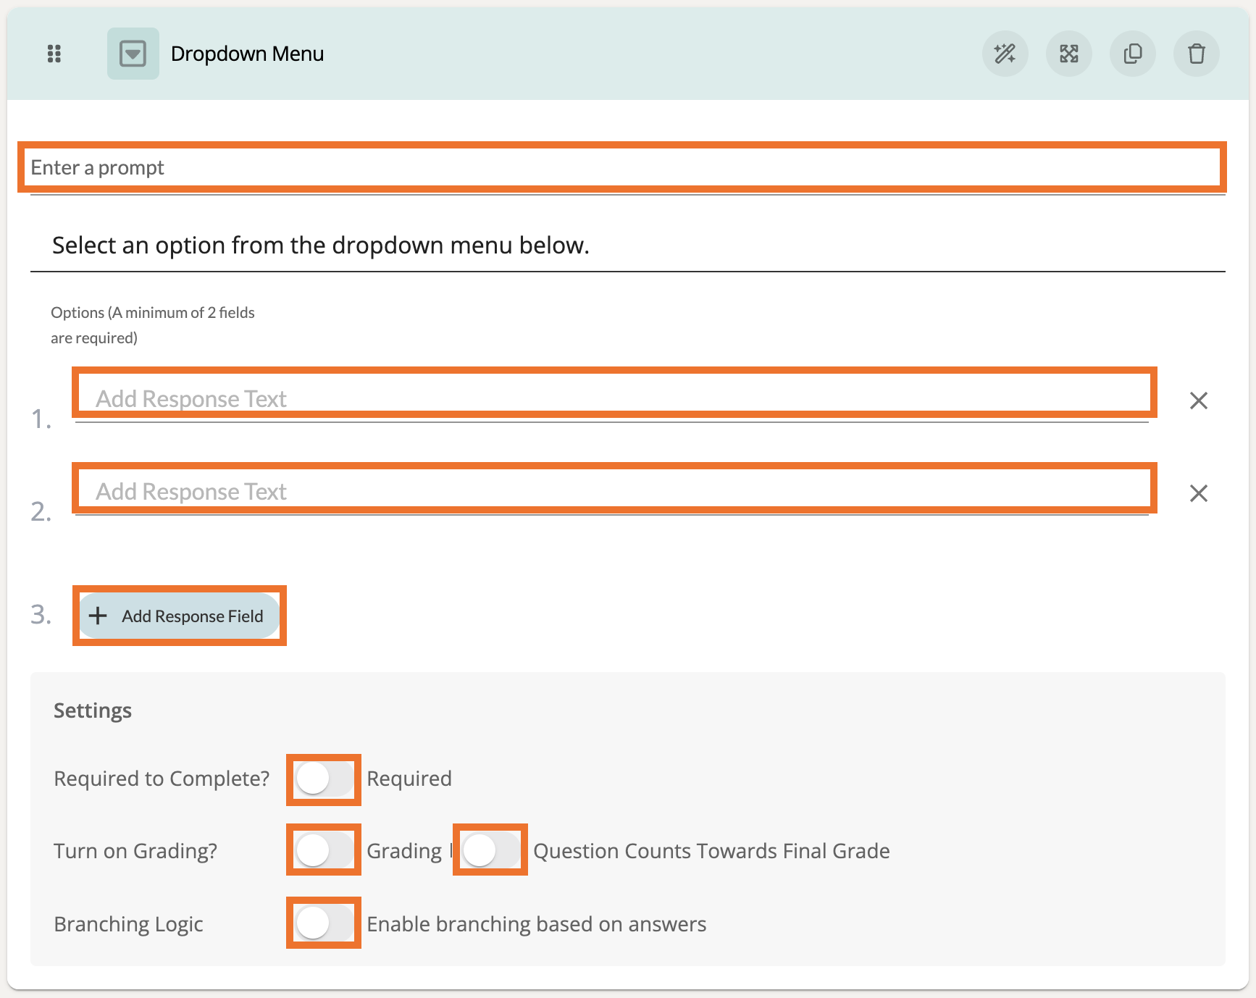Enable the Branching Logic toggle

click(x=324, y=923)
